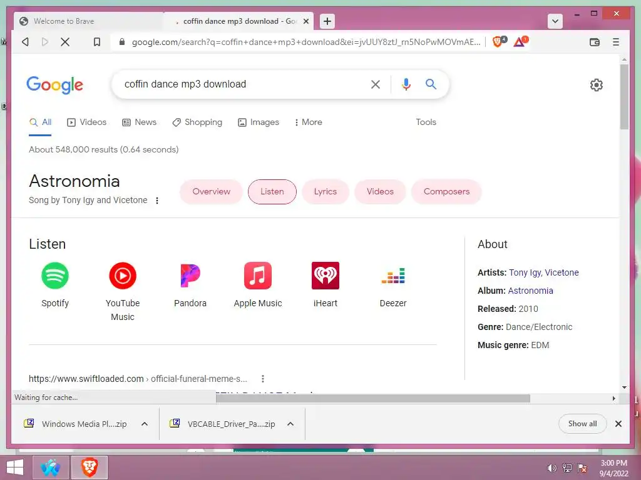Click the Brave browser taskbar icon

[x=90, y=467]
